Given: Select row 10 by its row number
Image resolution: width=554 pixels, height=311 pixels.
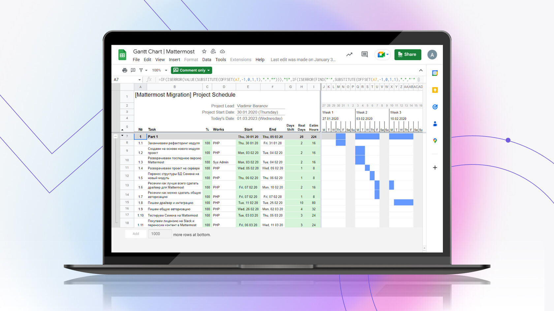Looking at the screenshot, I should 127,160.
